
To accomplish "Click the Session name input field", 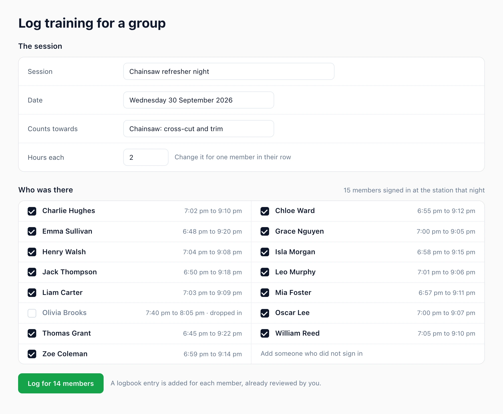I will pos(229,71).
